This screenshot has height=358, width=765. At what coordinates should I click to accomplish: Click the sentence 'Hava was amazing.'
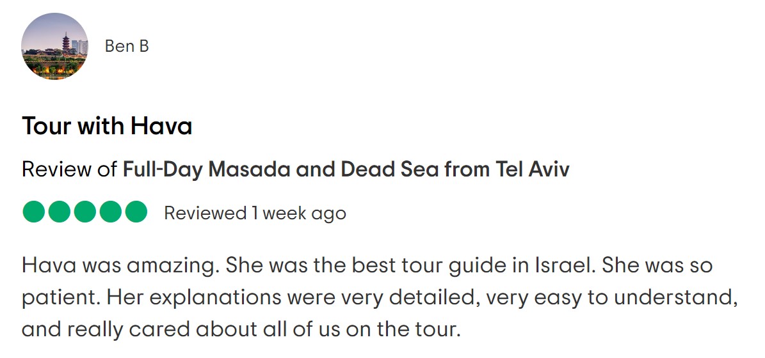tap(118, 266)
